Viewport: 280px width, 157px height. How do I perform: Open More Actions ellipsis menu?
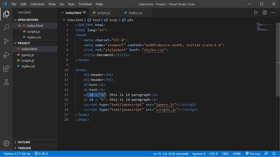click(273, 13)
